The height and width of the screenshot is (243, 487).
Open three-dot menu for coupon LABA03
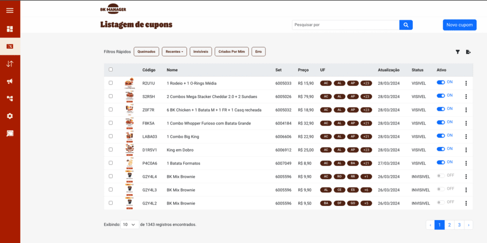tap(466, 137)
